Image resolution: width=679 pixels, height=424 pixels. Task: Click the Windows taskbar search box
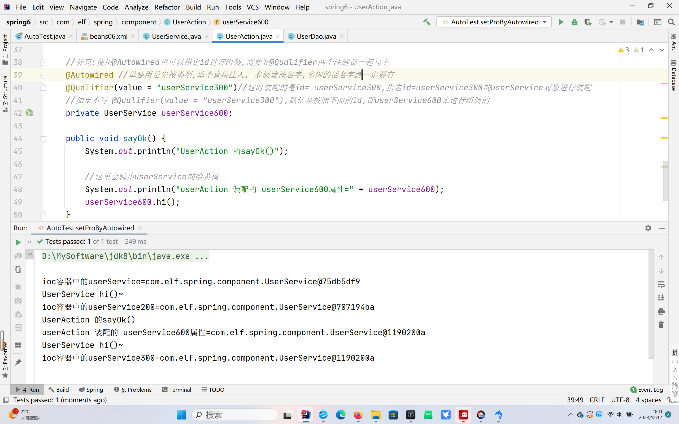[234, 415]
